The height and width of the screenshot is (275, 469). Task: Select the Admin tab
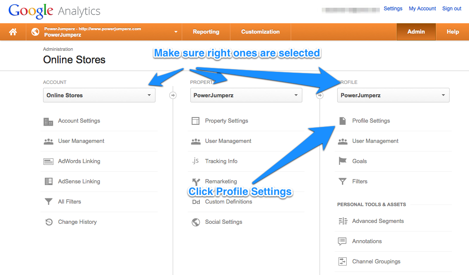click(x=416, y=32)
